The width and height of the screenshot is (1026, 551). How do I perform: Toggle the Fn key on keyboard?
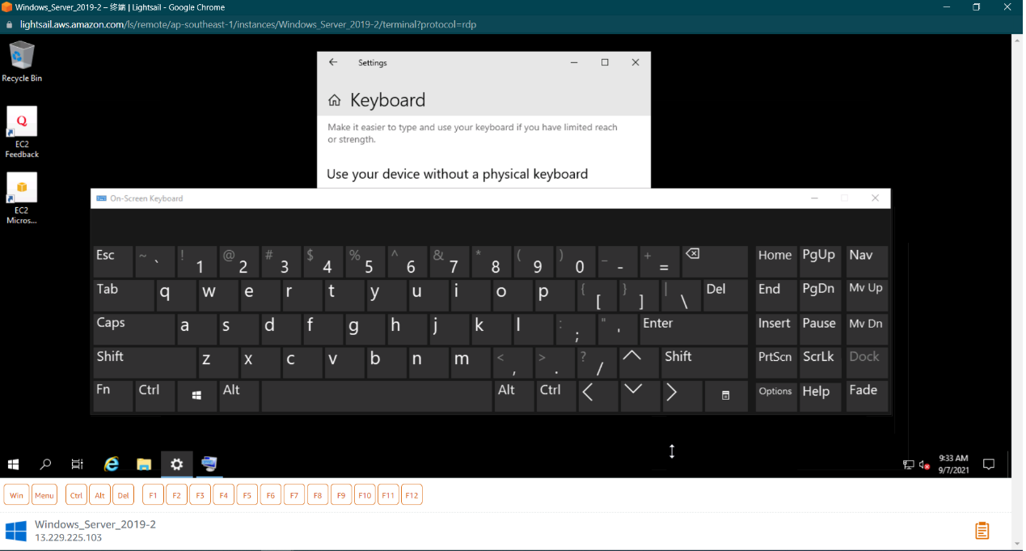tap(112, 396)
